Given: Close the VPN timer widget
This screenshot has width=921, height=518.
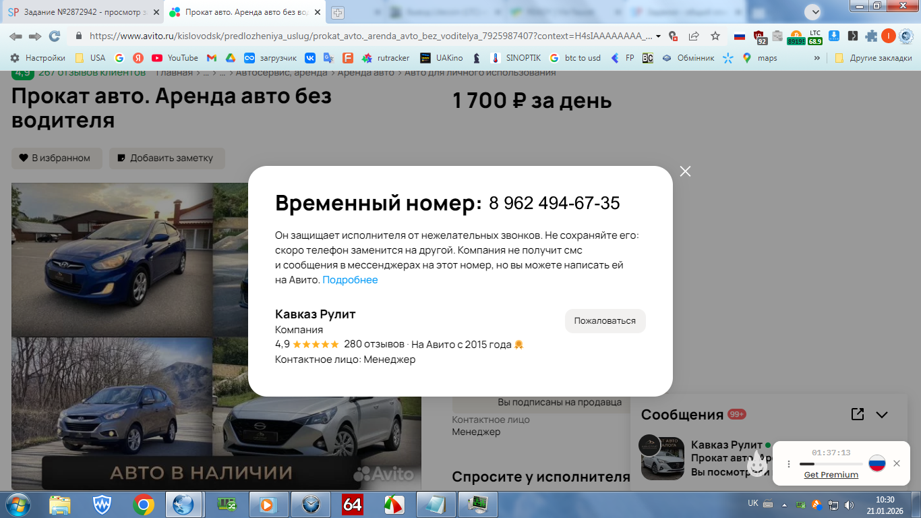Looking at the screenshot, I should [897, 463].
